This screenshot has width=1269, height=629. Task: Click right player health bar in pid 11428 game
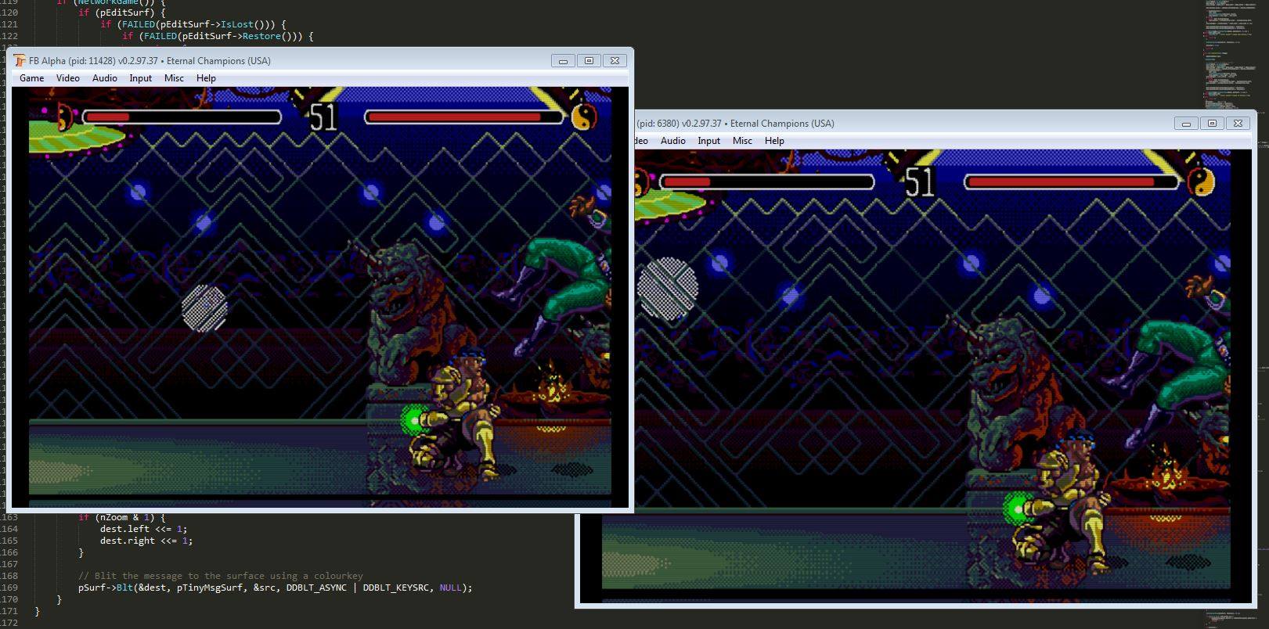pos(463,117)
